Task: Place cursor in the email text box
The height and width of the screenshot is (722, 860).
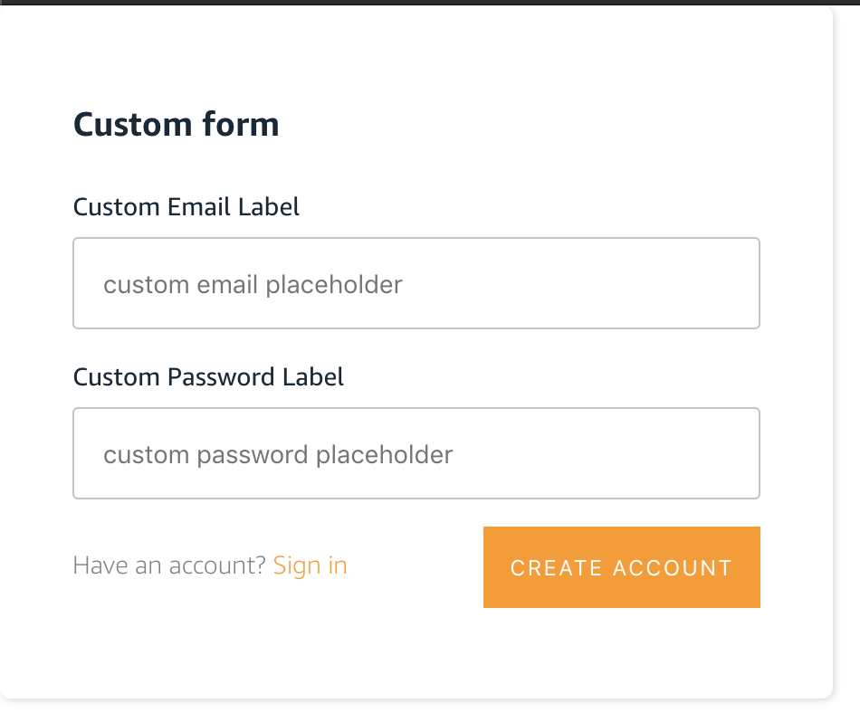Action: tap(416, 284)
